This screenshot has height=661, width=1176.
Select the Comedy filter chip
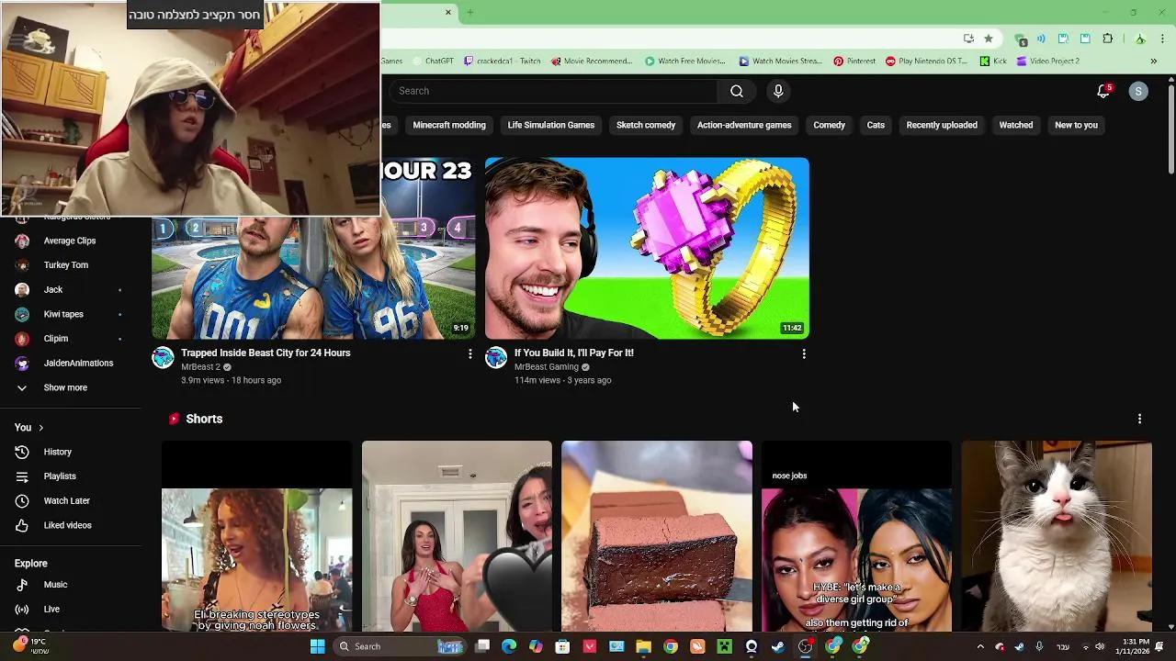829,125
